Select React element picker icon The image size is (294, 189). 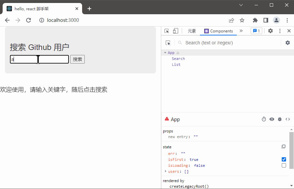click(x=168, y=43)
